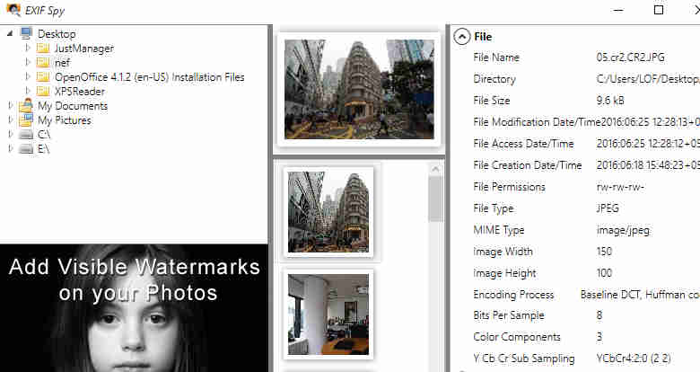This screenshot has height=372, width=700.
Task: Select the E:\ drive icon
Action: tap(26, 149)
